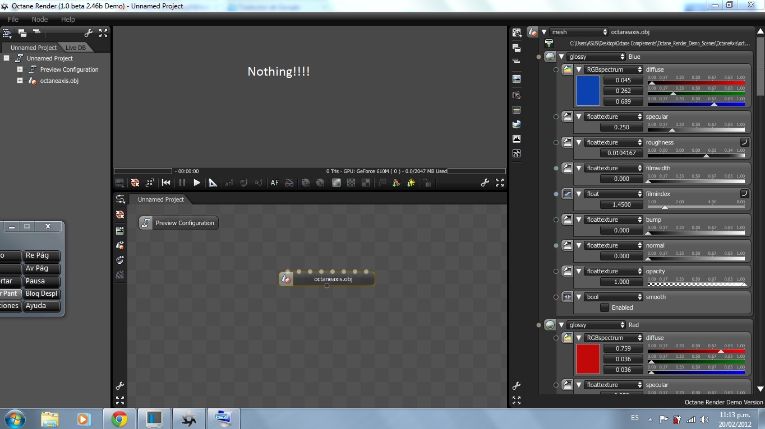Toggle the filmindex curve scale button
765x429 pixels.
[x=745, y=194]
